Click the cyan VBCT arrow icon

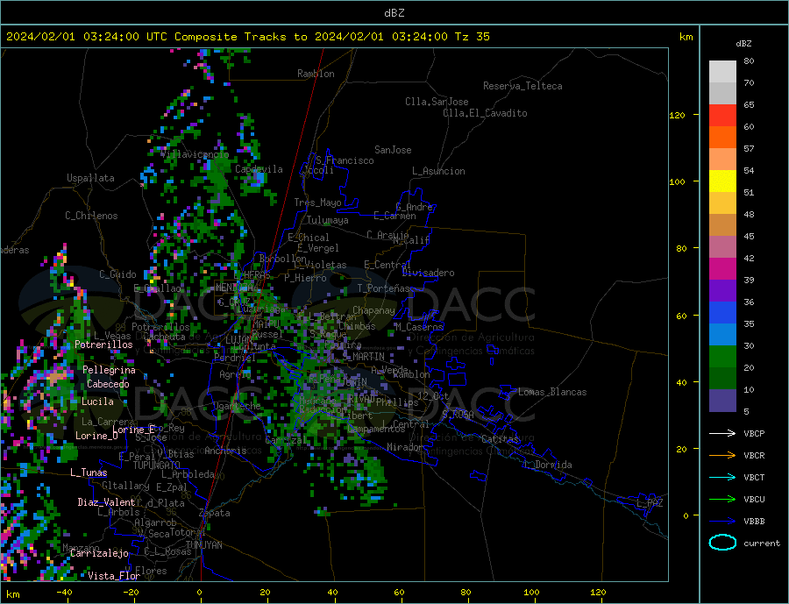click(722, 477)
